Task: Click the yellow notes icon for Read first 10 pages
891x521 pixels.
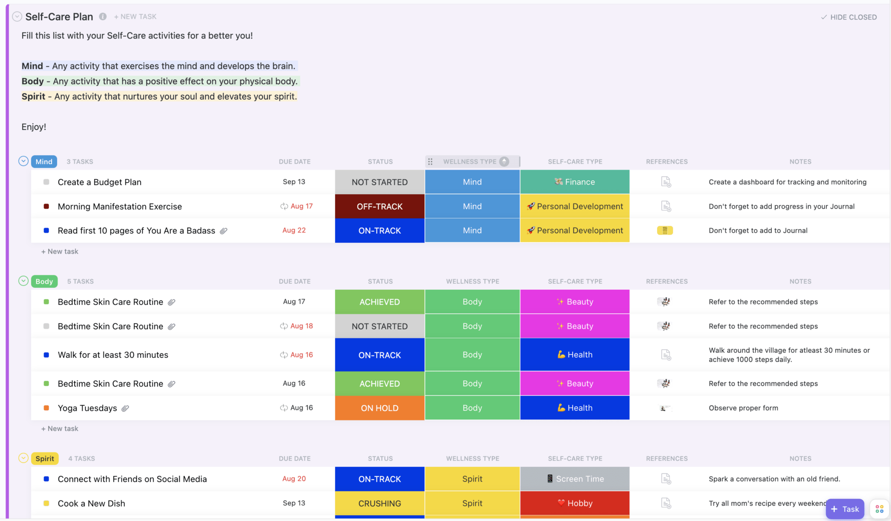Action: click(665, 229)
